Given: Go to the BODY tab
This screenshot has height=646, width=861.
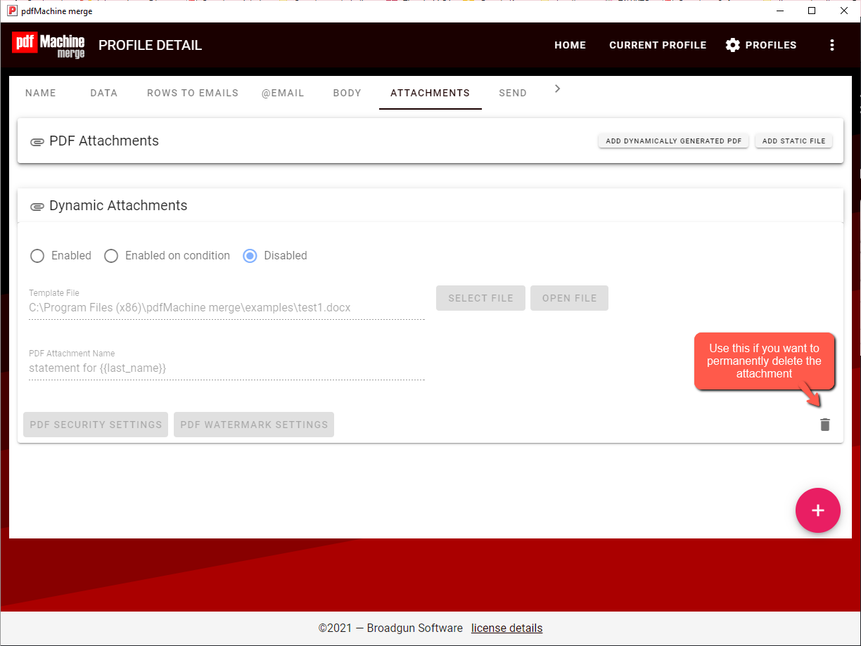Looking at the screenshot, I should 347,93.
